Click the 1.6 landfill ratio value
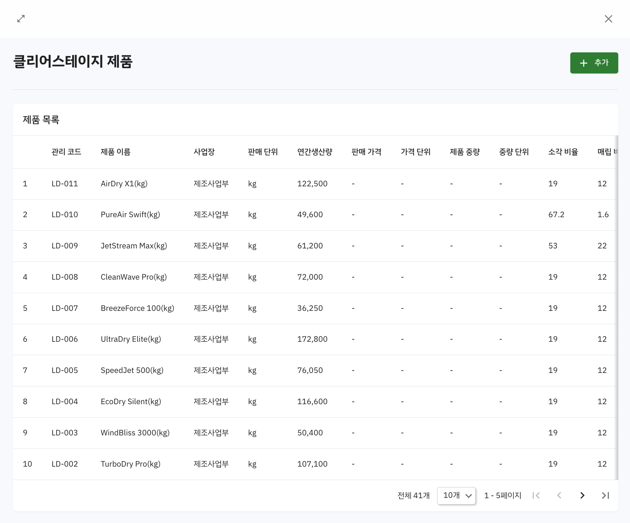This screenshot has width=630, height=523. 603,215
